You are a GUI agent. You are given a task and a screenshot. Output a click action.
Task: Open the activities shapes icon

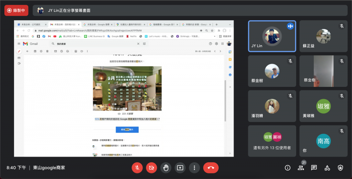pos(327,168)
